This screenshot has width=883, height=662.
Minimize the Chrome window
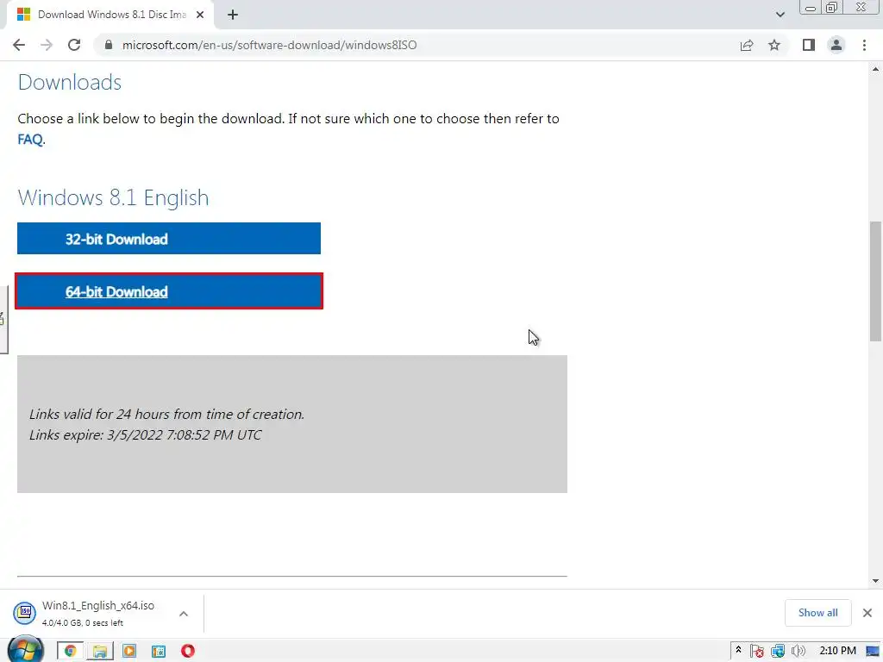click(x=811, y=8)
